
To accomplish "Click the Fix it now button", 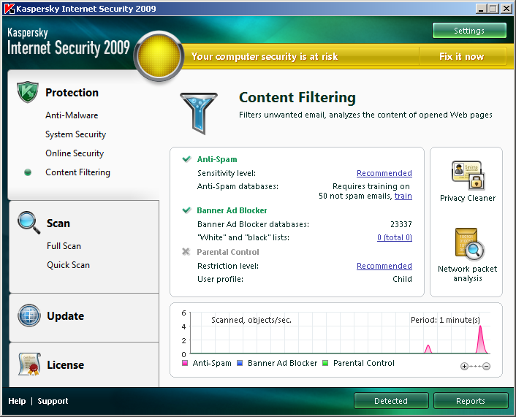I will coord(462,56).
